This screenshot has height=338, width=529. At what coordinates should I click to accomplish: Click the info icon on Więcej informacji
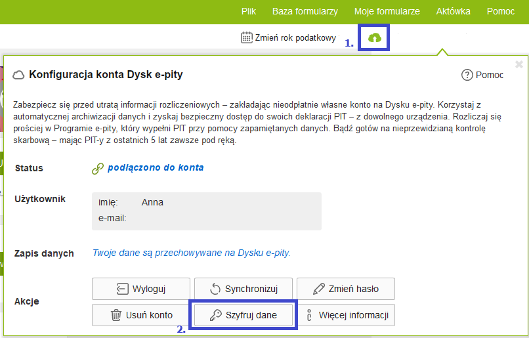pos(308,315)
